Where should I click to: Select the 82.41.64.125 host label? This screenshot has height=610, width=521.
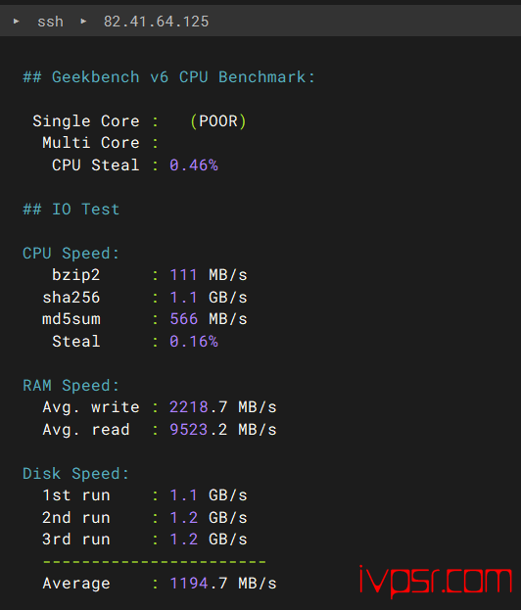pyautogui.click(x=156, y=22)
